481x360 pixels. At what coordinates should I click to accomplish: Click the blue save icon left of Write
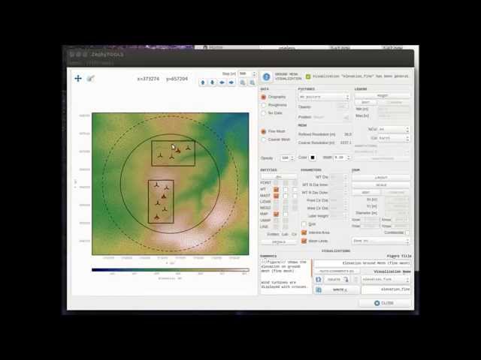click(319, 289)
